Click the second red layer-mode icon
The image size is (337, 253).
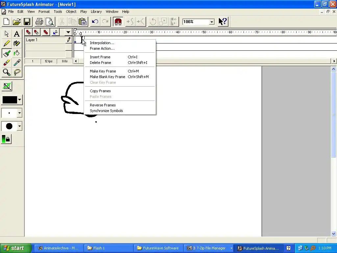(36, 32)
